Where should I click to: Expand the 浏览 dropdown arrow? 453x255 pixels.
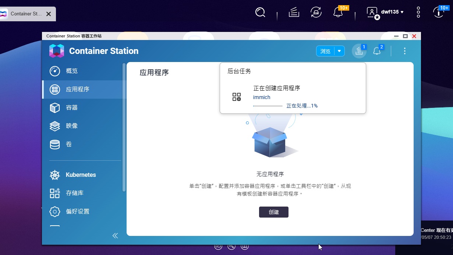[x=339, y=51]
